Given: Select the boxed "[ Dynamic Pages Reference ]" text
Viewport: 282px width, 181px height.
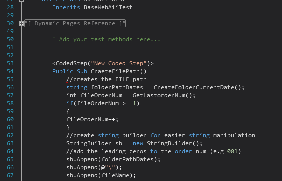Looking at the screenshot, I should pos(75,23).
